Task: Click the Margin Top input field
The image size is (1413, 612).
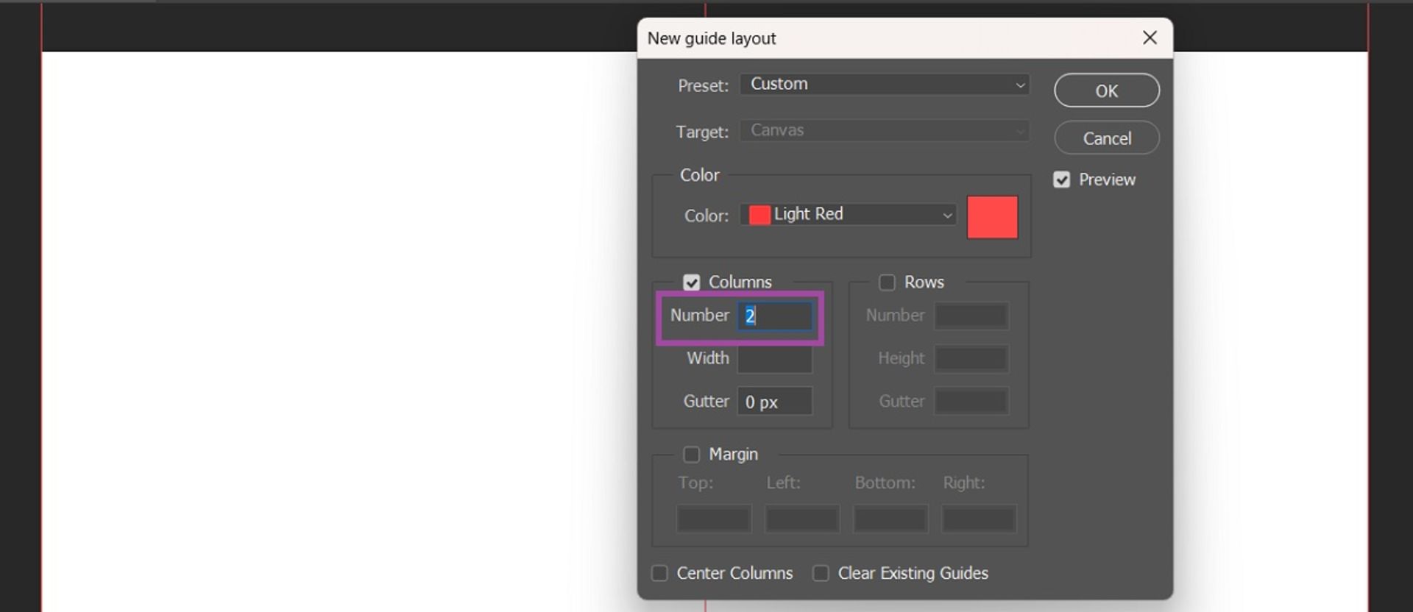Action: pyautogui.click(x=713, y=519)
